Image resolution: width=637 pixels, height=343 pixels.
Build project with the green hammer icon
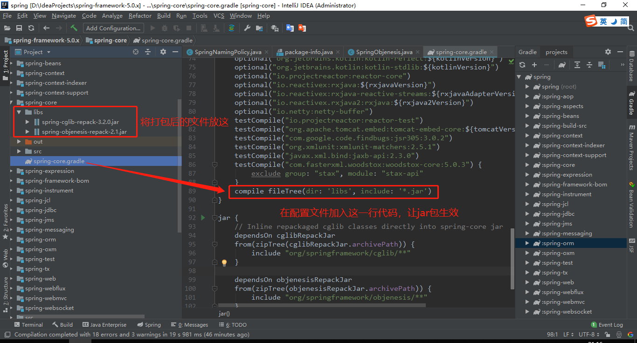point(74,28)
